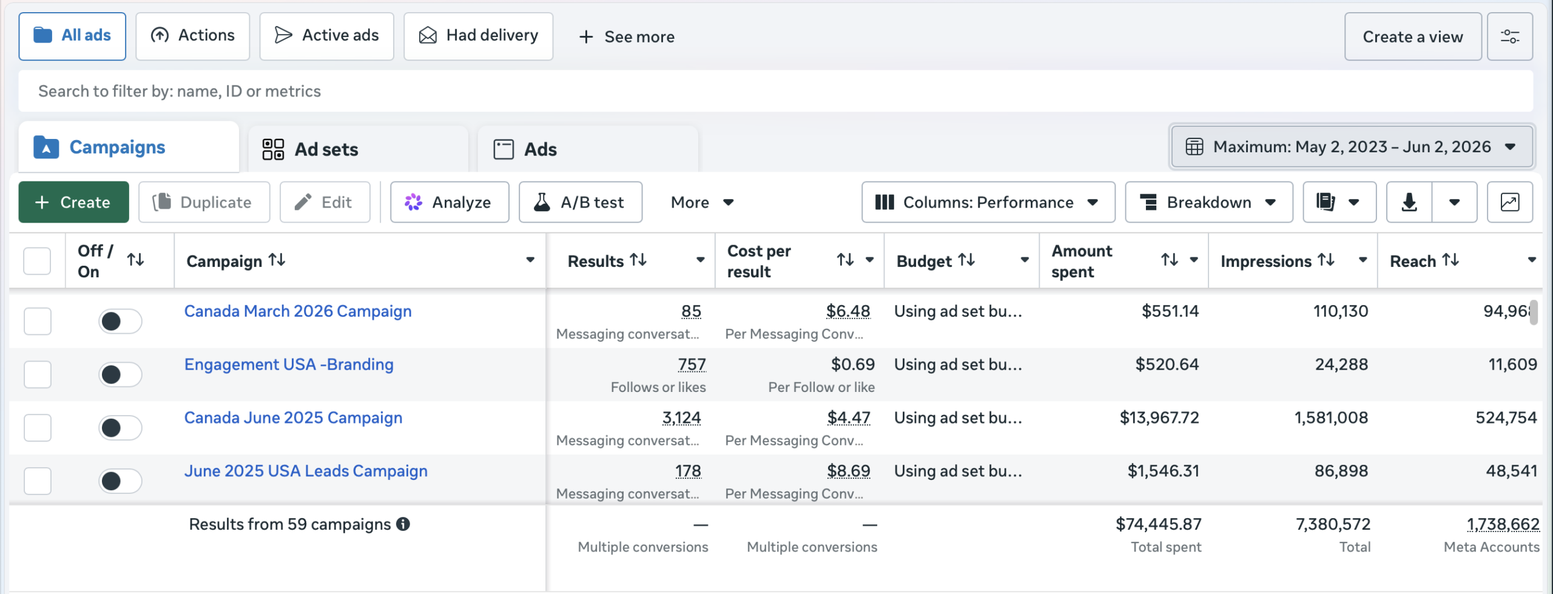The image size is (1553, 594).
Task: Open the Maximum date range picker
Action: coord(1352,147)
